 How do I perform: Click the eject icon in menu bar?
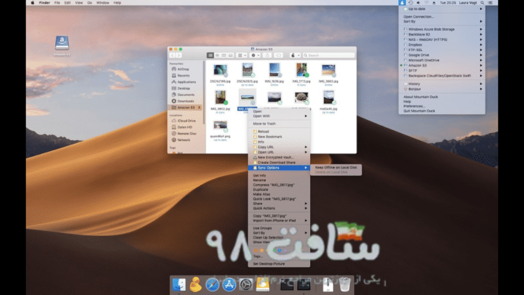[x=434, y=3]
